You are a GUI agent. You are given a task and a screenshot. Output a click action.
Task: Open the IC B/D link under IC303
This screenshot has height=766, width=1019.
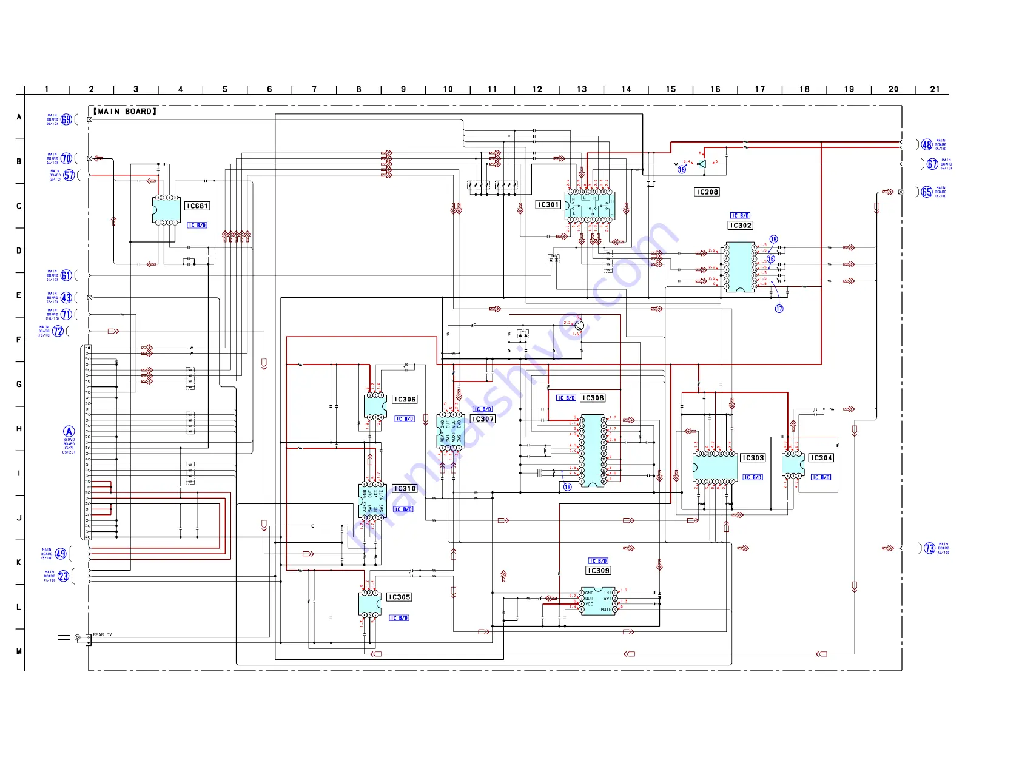click(x=753, y=478)
